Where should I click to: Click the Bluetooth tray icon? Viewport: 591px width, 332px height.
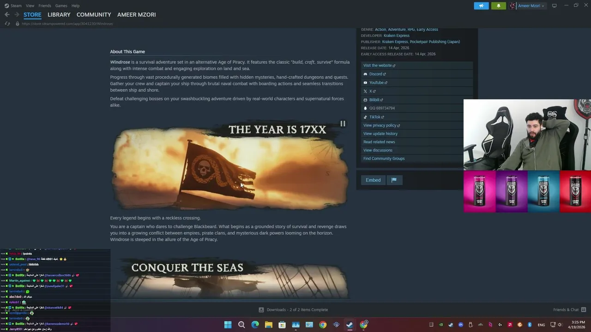pyautogui.click(x=530, y=325)
